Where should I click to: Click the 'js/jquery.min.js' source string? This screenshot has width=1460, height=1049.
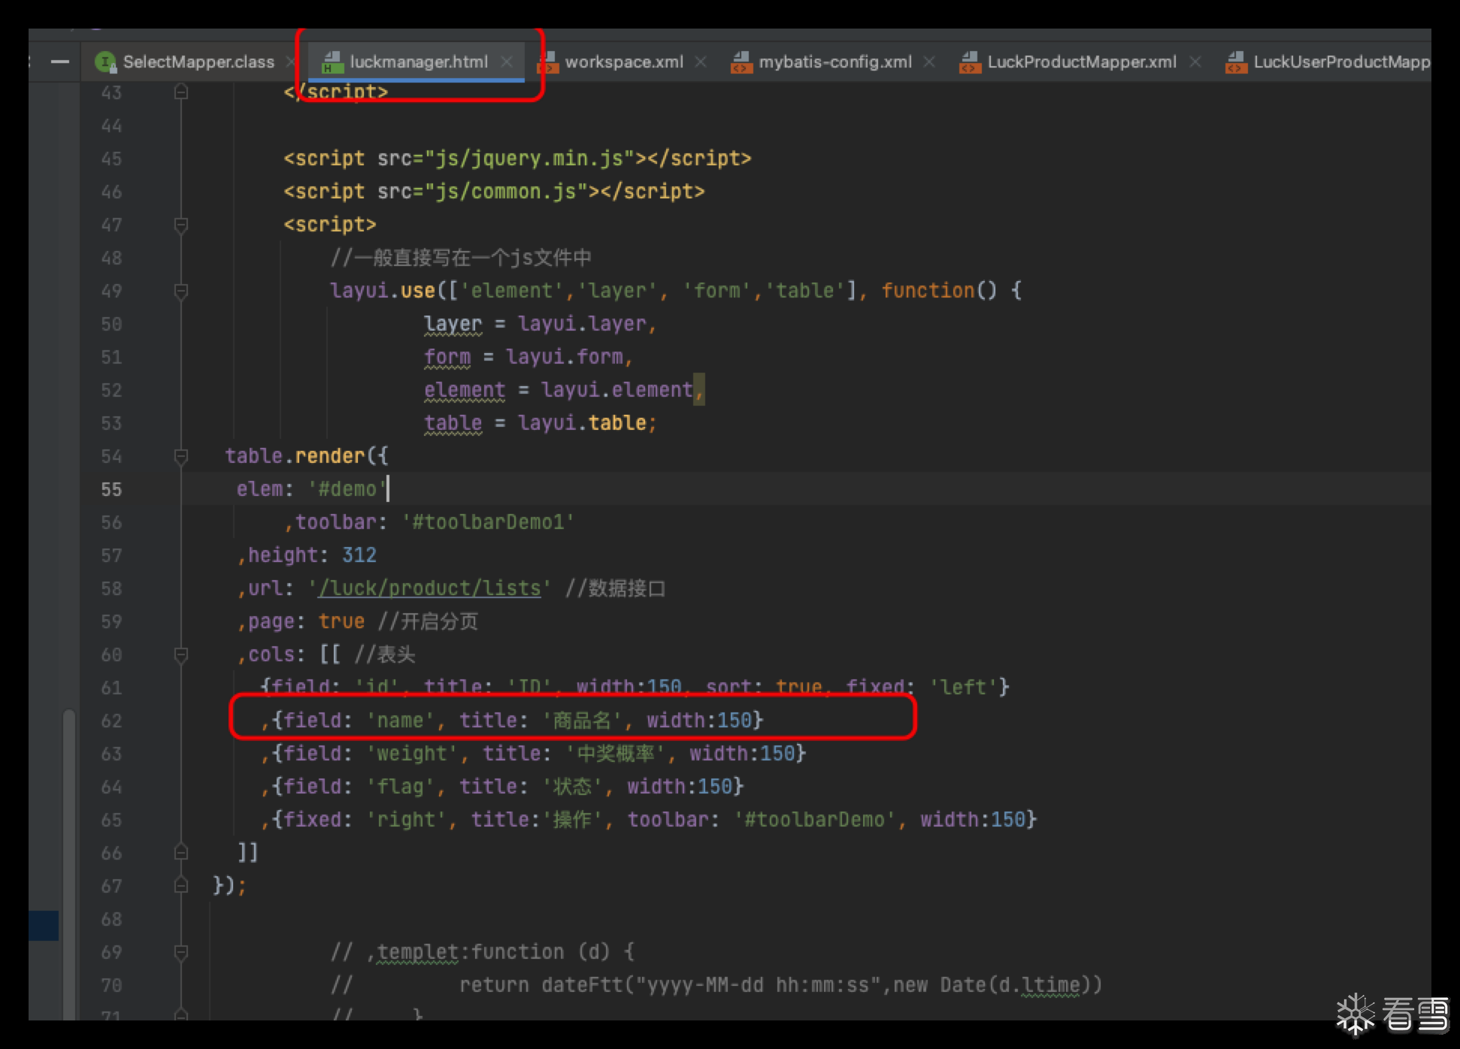coord(530,159)
